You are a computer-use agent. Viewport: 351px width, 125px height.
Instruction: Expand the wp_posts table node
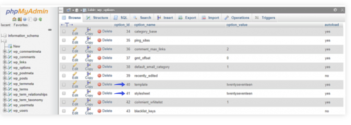(x=5, y=78)
